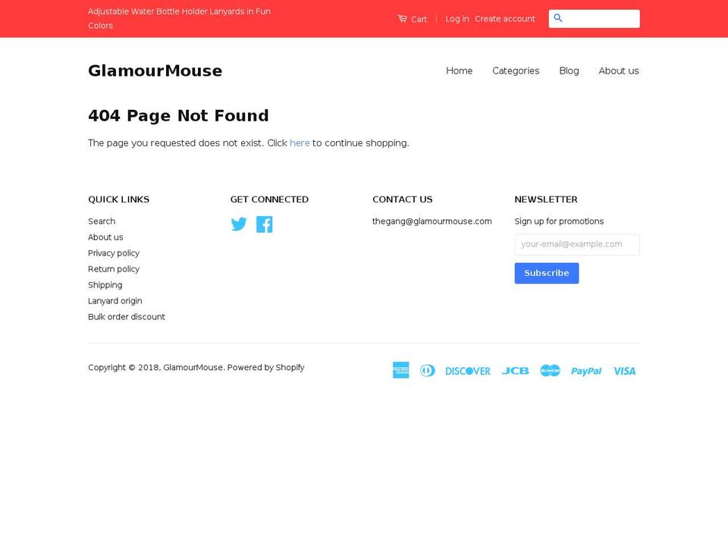Click the Create account link
Image resolution: width=728 pixels, height=546 pixels.
coord(505,18)
